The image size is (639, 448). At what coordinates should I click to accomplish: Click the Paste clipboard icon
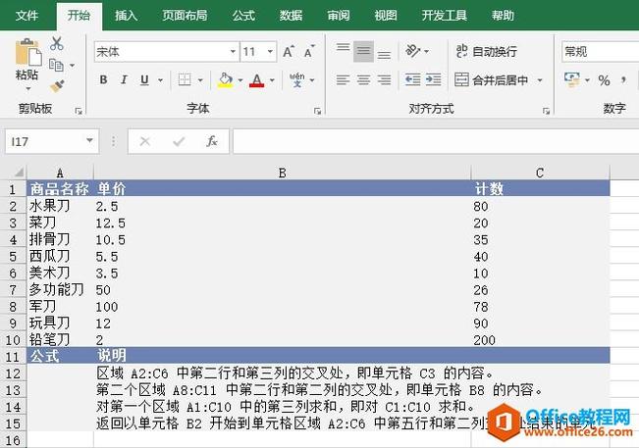pos(27,52)
